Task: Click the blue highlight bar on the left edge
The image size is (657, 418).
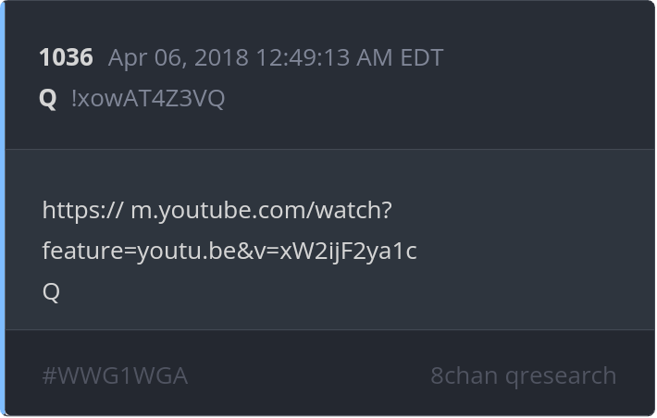Action: click(x=3, y=209)
